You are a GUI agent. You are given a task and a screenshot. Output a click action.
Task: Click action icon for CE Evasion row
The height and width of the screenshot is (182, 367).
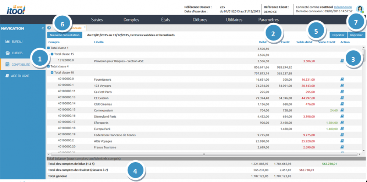click(x=342, y=97)
